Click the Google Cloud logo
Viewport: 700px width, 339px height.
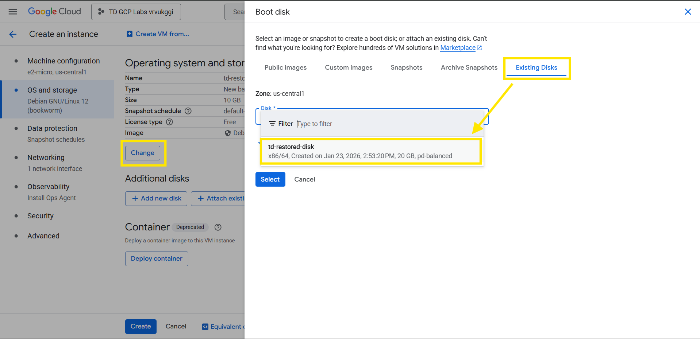[x=54, y=12]
